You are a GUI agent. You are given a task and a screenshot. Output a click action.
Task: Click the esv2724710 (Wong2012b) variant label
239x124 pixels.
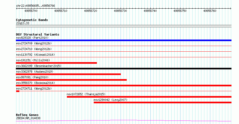[34, 49]
